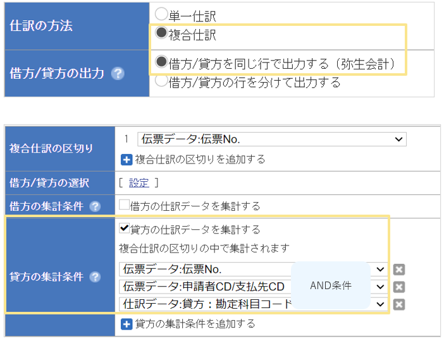Select the 単一仕訳 radio button
This screenshot has height=339, width=444.
click(x=161, y=13)
